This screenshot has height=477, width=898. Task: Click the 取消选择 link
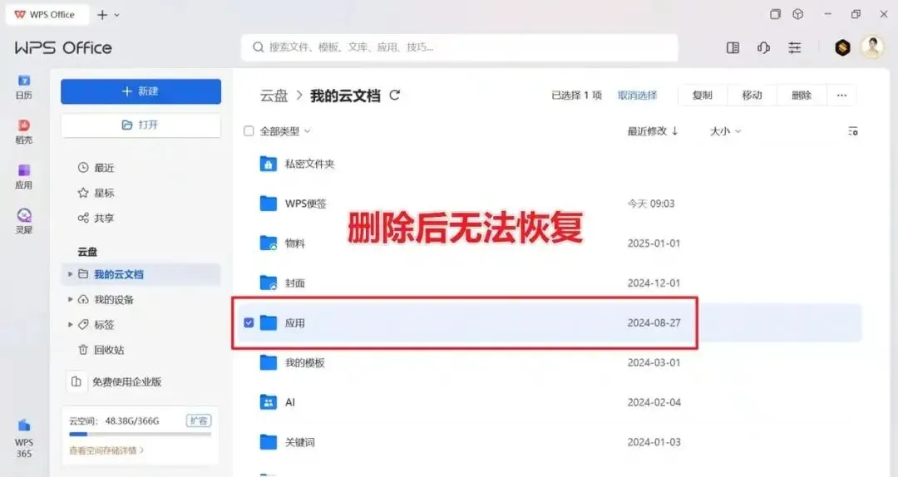[638, 95]
